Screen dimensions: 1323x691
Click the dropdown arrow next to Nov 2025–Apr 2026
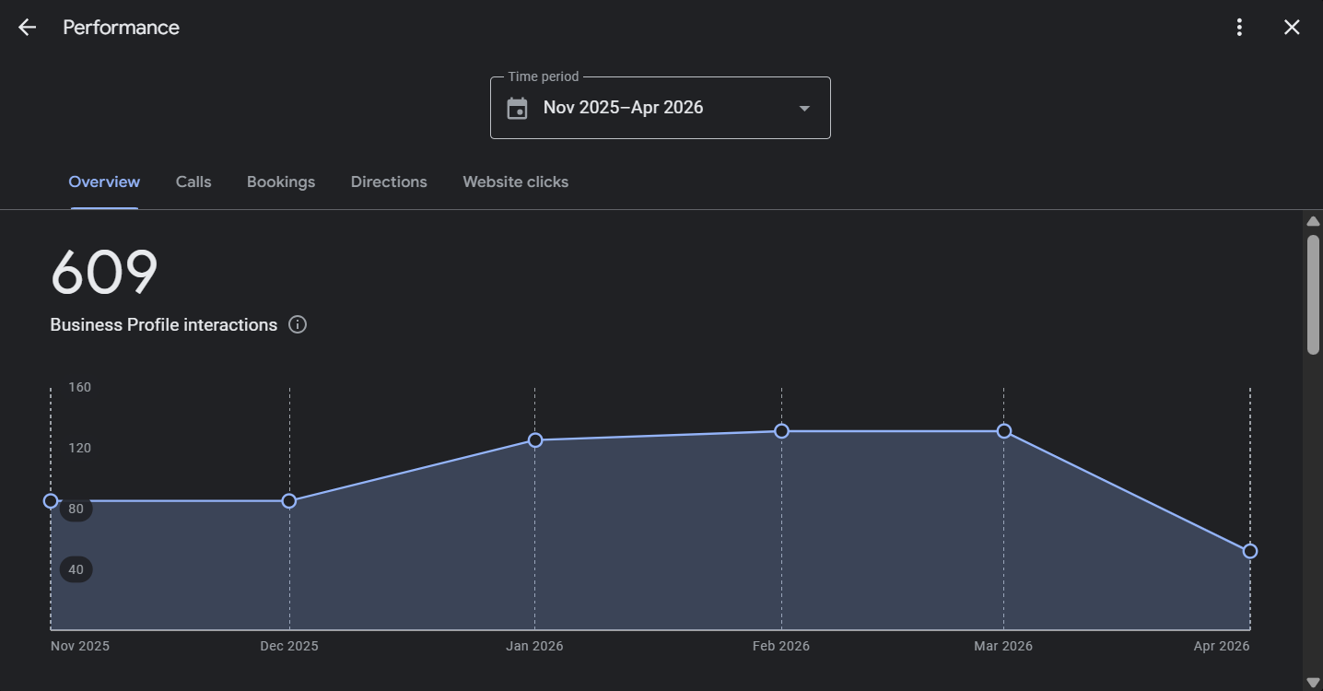[802, 108]
